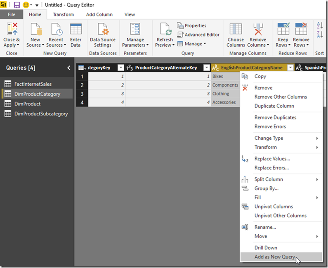
Task: Click the Refresh Preview icon
Action: coord(166,29)
